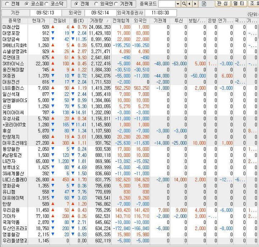Click the stock search magnifier icon
This screenshot has width=259, height=247.
(x=184, y=4)
